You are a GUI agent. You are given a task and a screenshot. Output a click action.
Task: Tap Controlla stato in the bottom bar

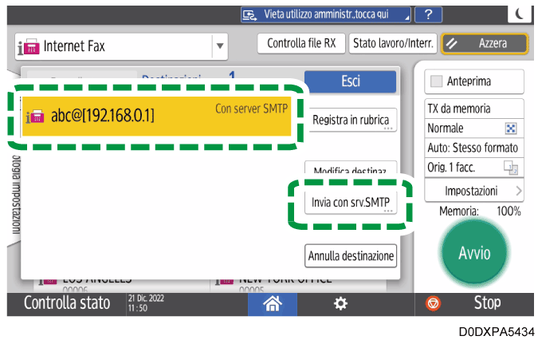click(67, 303)
